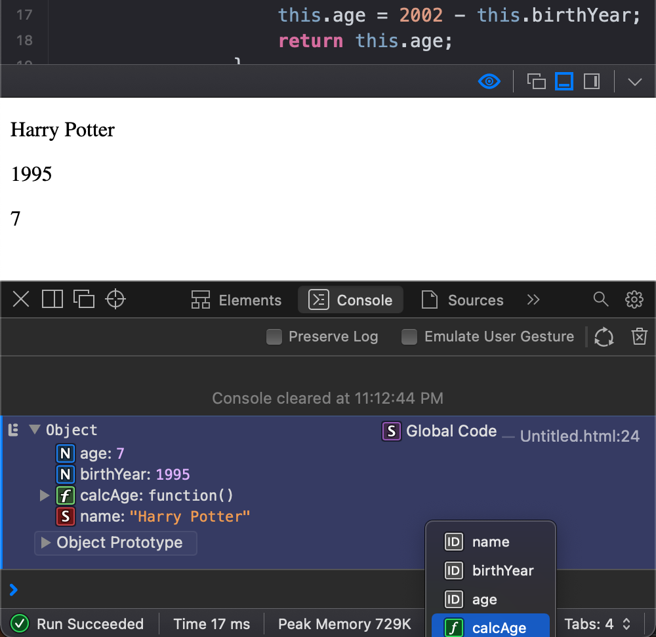Click the Run Succeeded checkmark icon
The height and width of the screenshot is (637, 656).
[x=20, y=624]
